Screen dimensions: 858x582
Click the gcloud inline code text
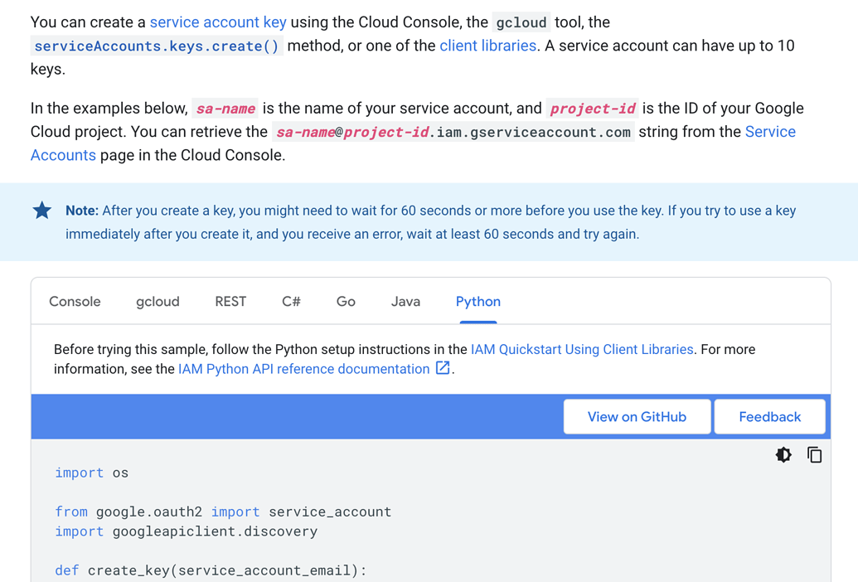point(521,22)
